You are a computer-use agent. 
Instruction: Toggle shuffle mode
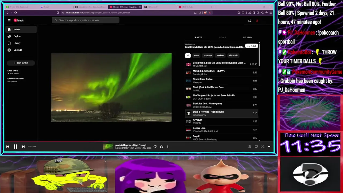click(263, 147)
